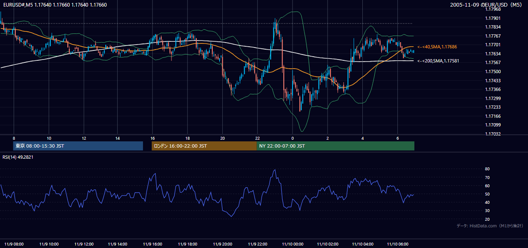The height and width of the screenshot is (248, 528).
Task: Click the 11/10 06:00 bottom time label
Action: 397,244
